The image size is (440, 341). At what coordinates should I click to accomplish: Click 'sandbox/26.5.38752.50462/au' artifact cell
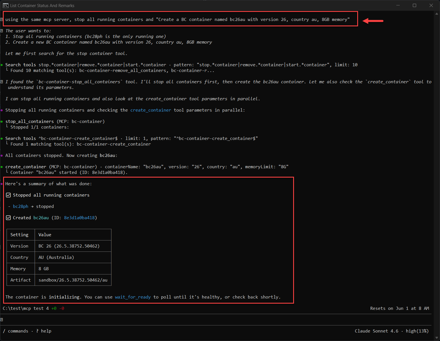(73, 280)
